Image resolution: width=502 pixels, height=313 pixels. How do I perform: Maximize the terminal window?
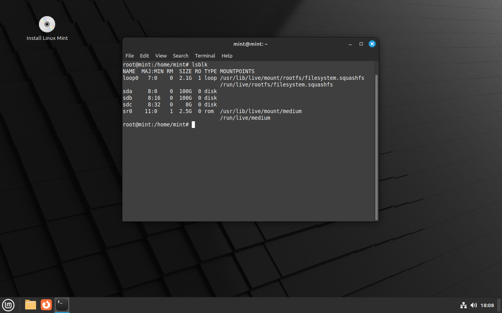(x=361, y=44)
